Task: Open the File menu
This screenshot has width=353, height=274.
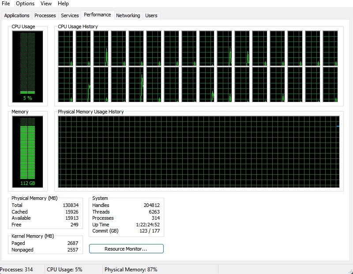Action: point(6,4)
